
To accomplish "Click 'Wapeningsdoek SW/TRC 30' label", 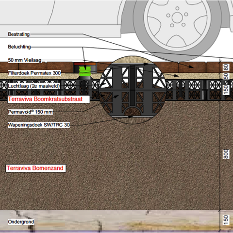I will click(x=39, y=125).
